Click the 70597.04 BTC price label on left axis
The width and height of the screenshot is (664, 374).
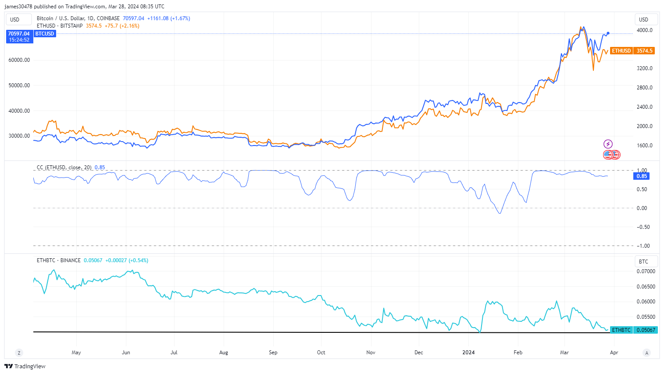click(x=19, y=34)
